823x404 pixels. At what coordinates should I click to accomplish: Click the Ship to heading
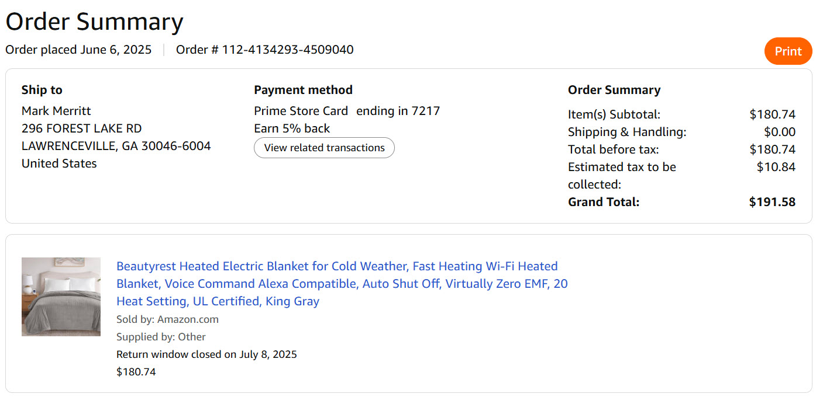pos(42,90)
